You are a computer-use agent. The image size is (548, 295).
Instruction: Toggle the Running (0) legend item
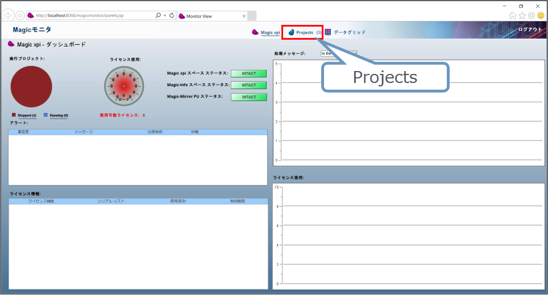point(58,115)
